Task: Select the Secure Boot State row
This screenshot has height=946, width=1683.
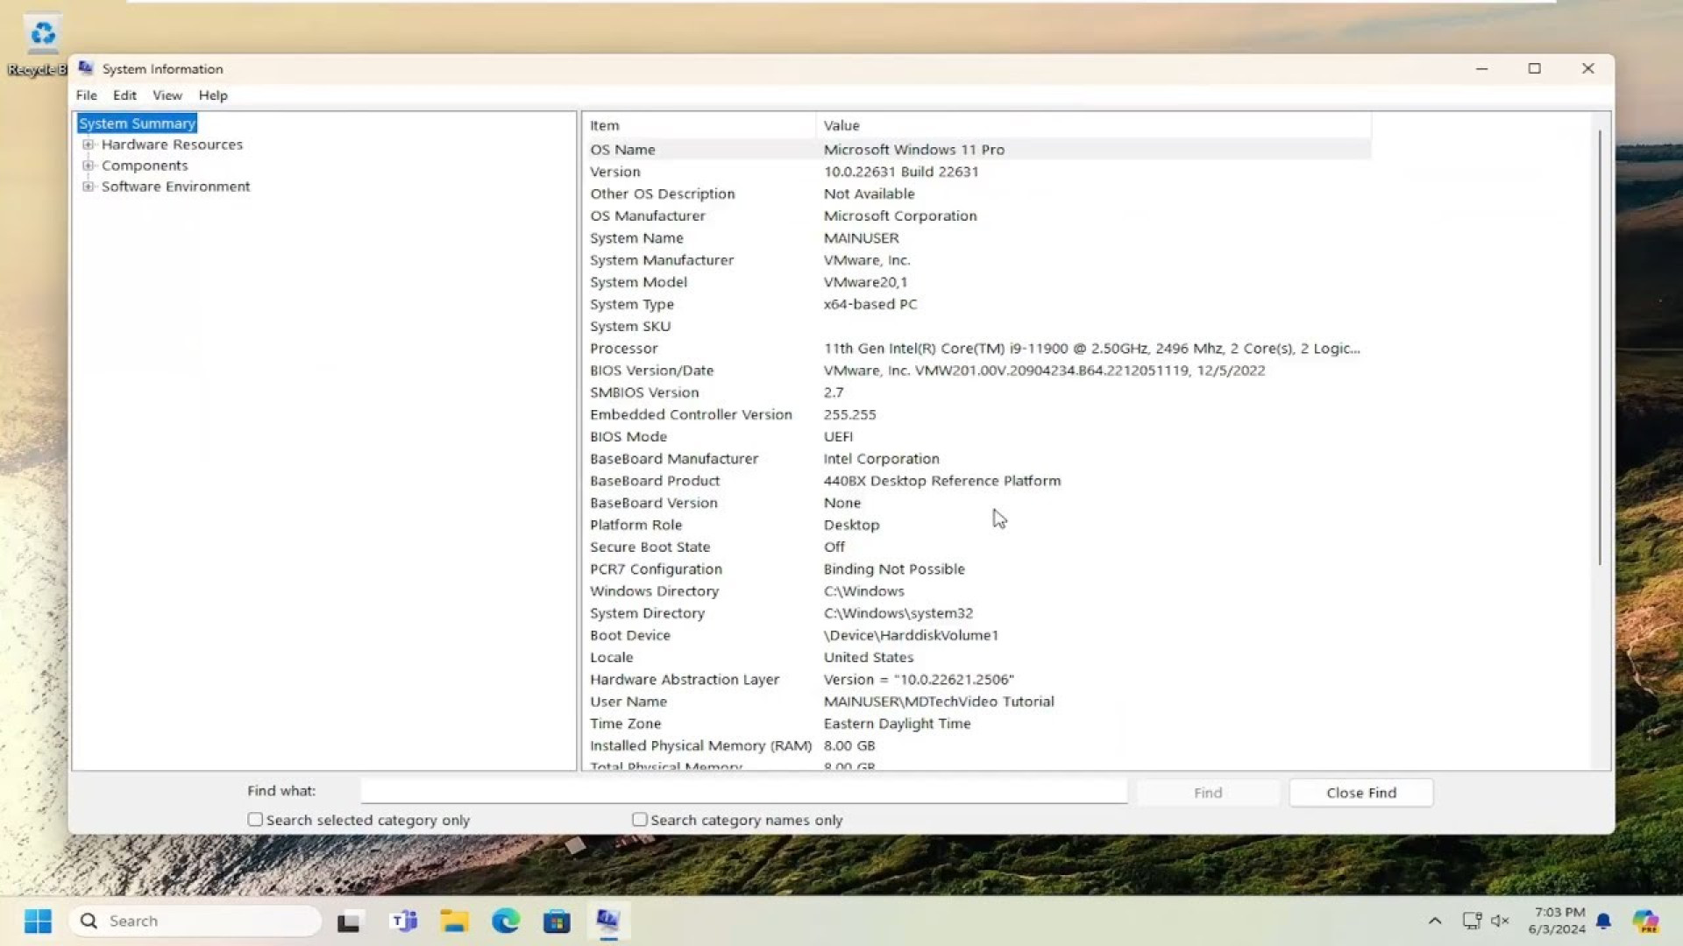Action: point(977,547)
